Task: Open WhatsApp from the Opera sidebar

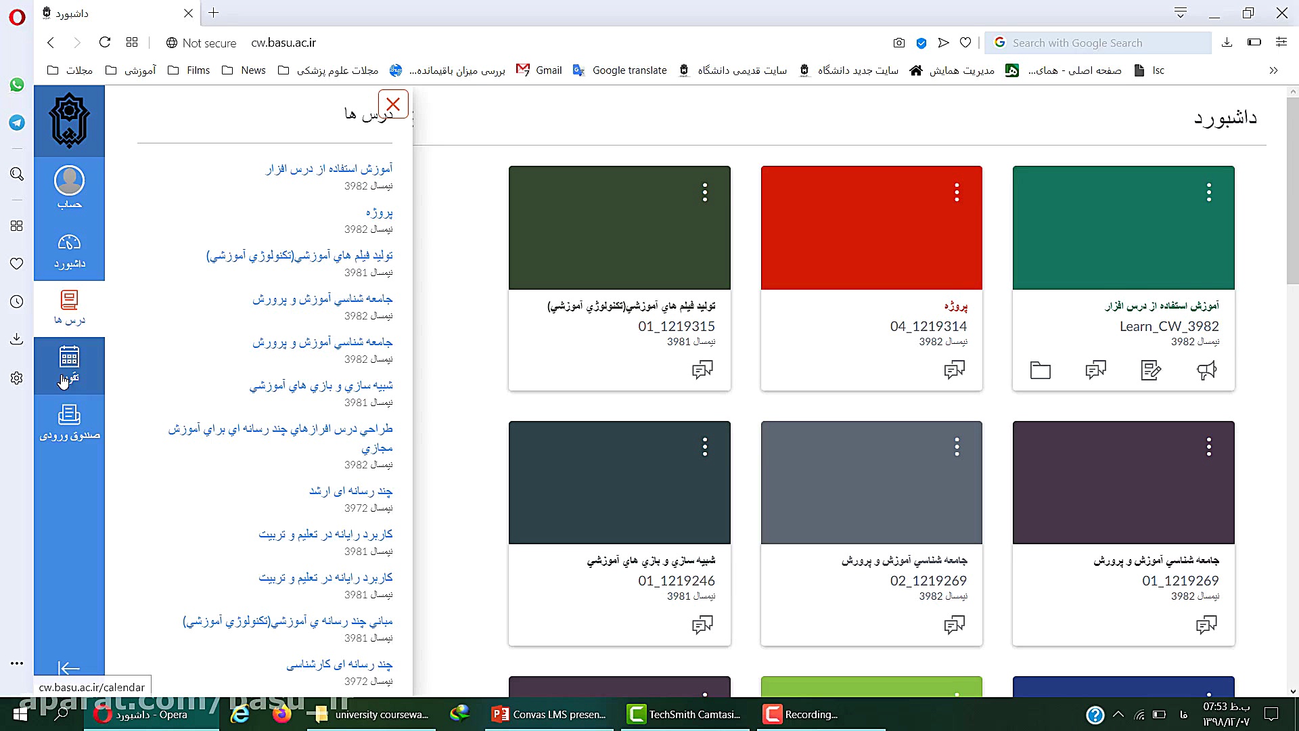Action: 16,85
